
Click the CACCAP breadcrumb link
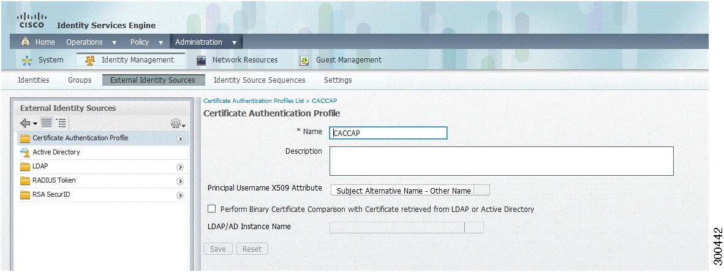(325, 100)
